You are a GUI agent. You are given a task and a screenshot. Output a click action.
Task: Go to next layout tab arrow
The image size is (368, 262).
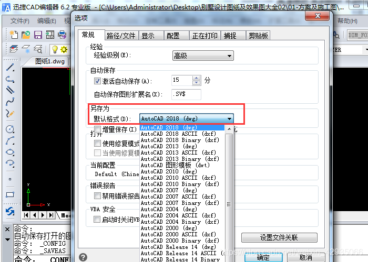tap(43, 215)
